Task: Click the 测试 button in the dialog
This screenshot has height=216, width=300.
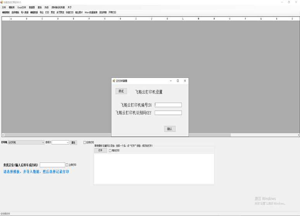Action: (121, 91)
